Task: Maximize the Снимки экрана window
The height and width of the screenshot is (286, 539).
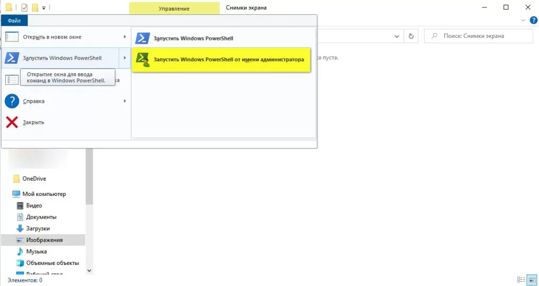Action: click(506, 7)
